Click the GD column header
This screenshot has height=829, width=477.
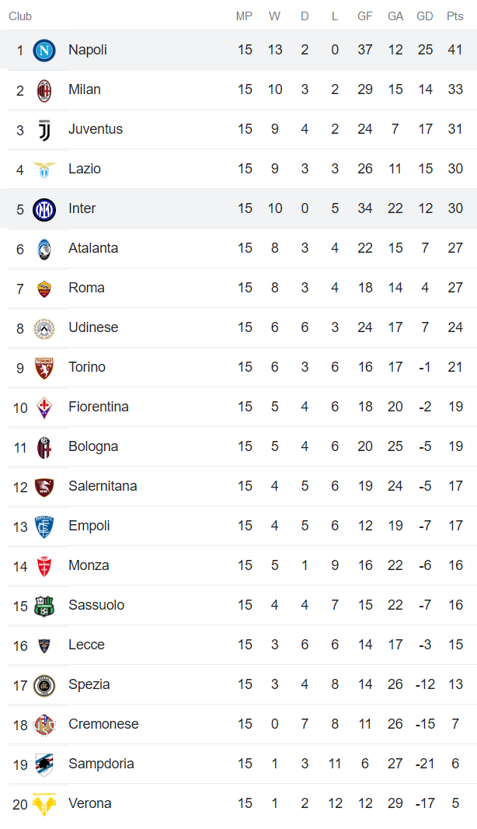[x=425, y=16]
